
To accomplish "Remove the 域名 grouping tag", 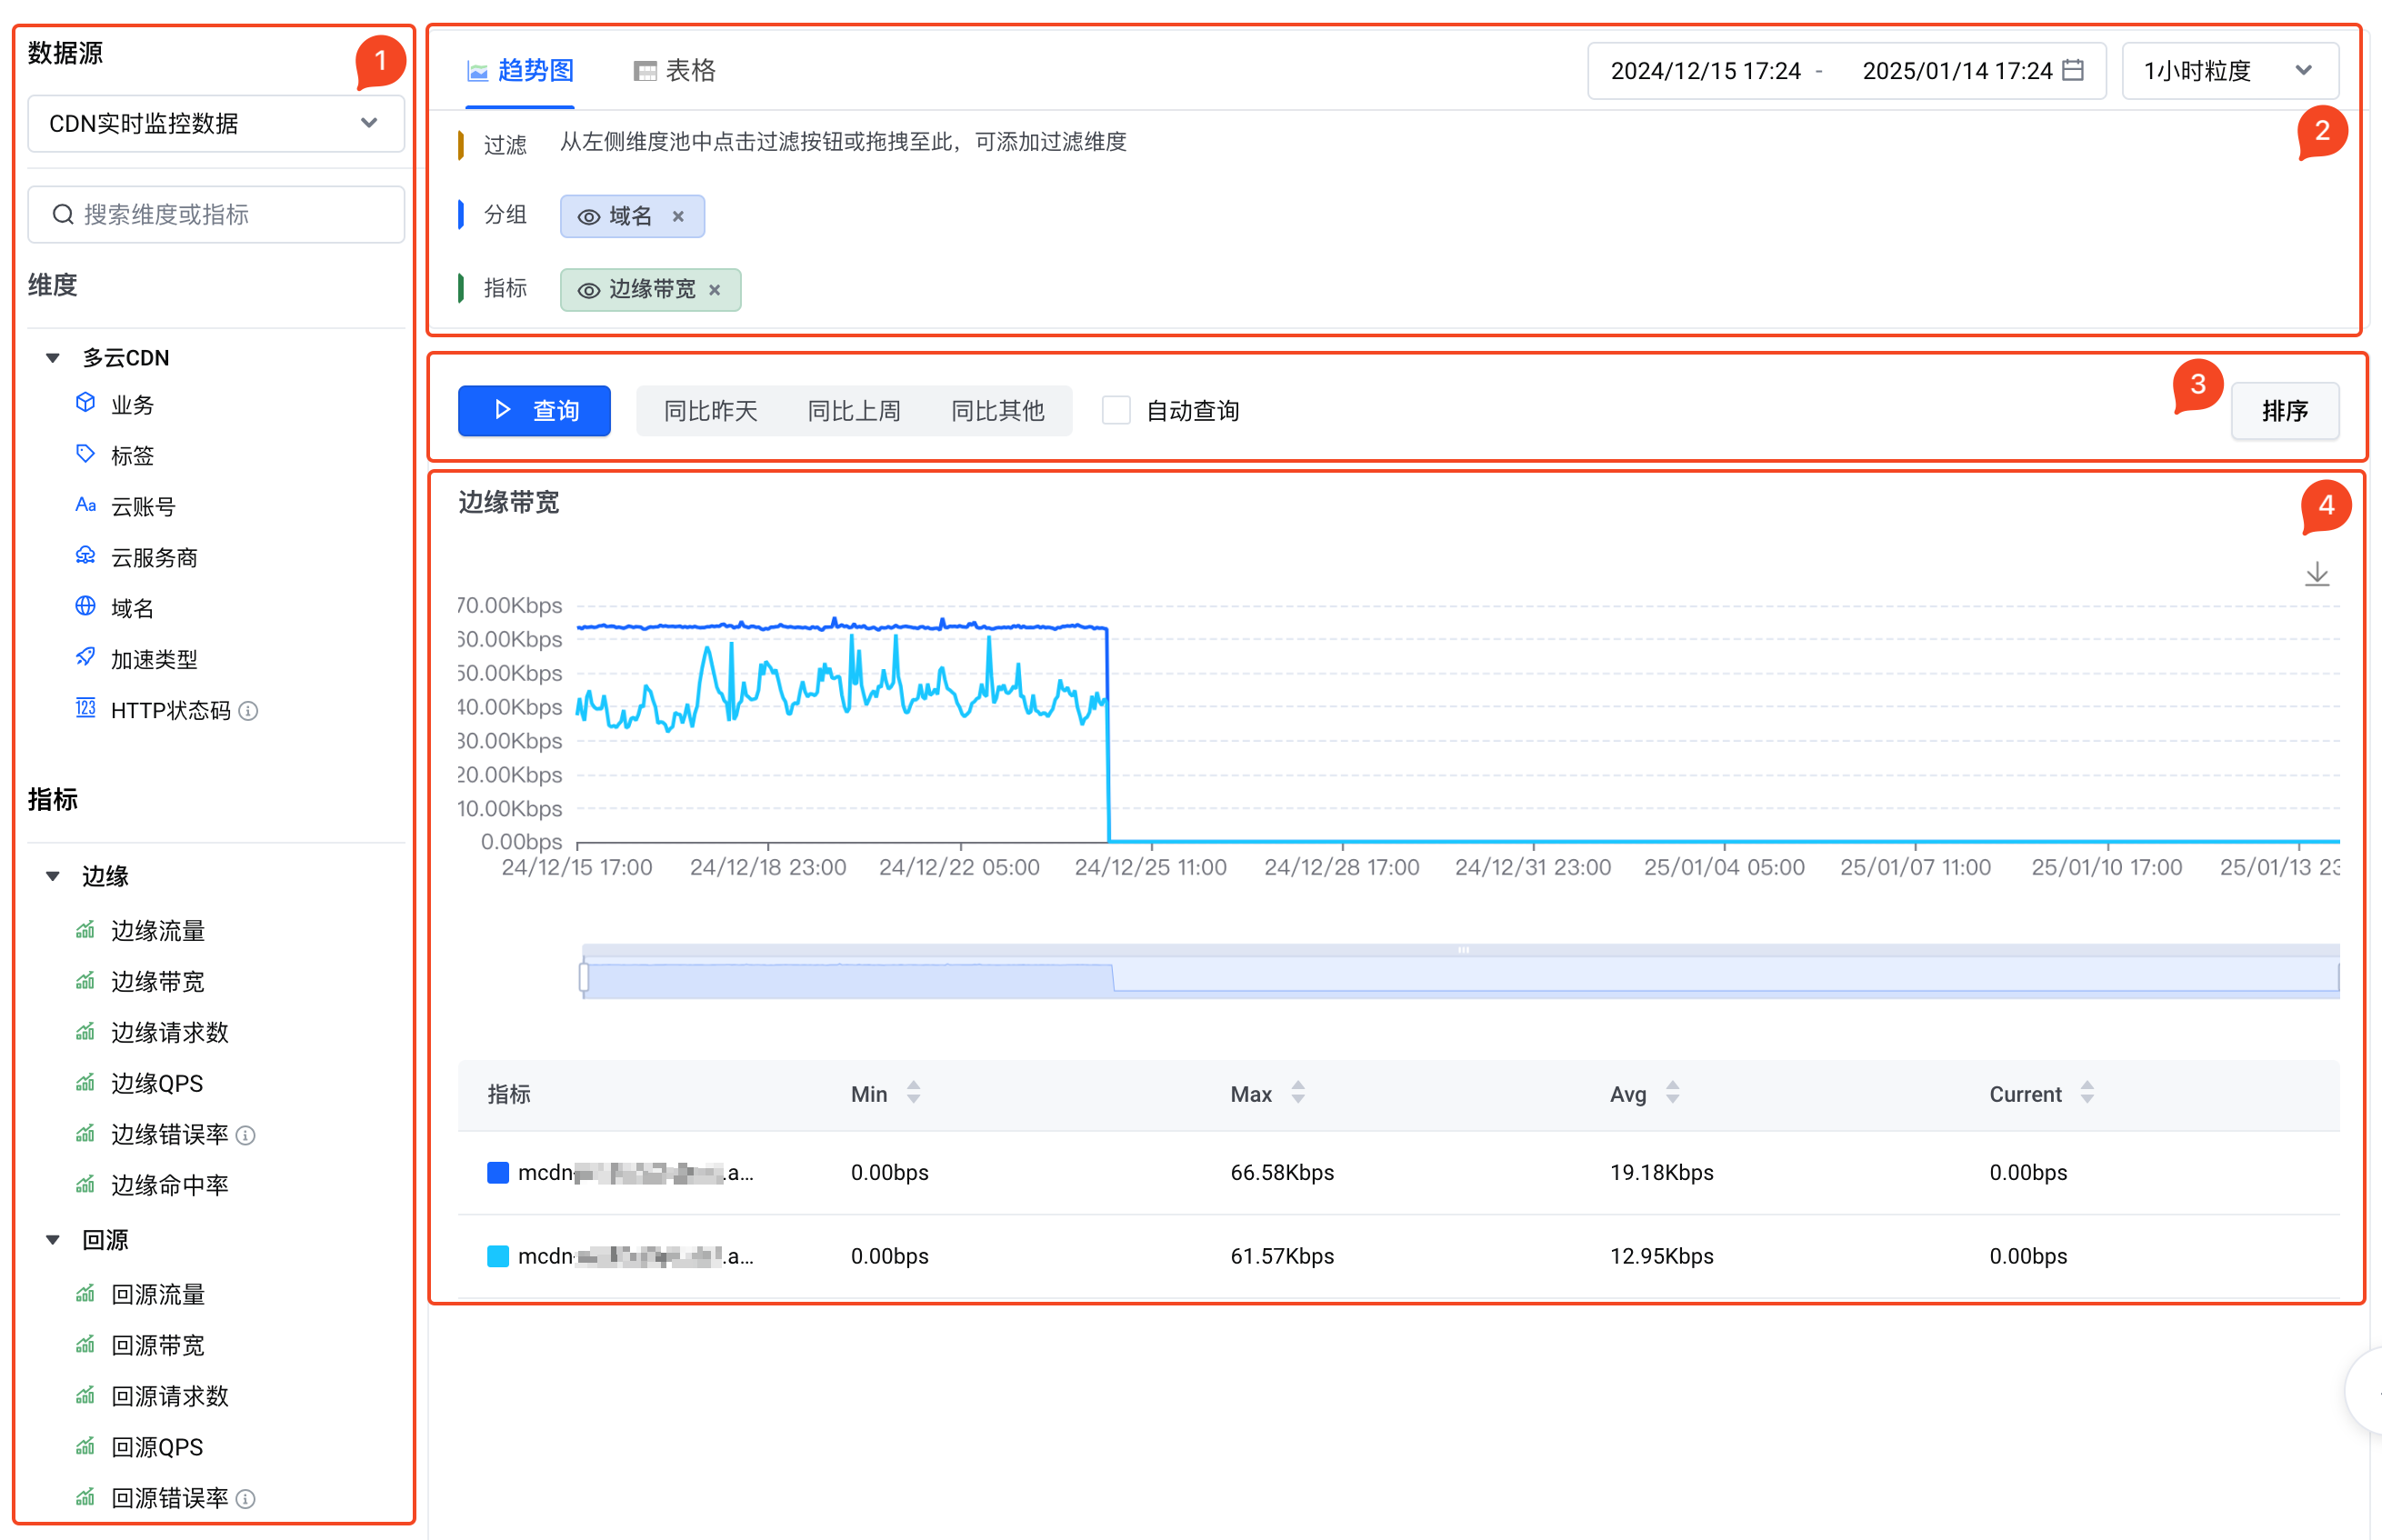I will [678, 216].
